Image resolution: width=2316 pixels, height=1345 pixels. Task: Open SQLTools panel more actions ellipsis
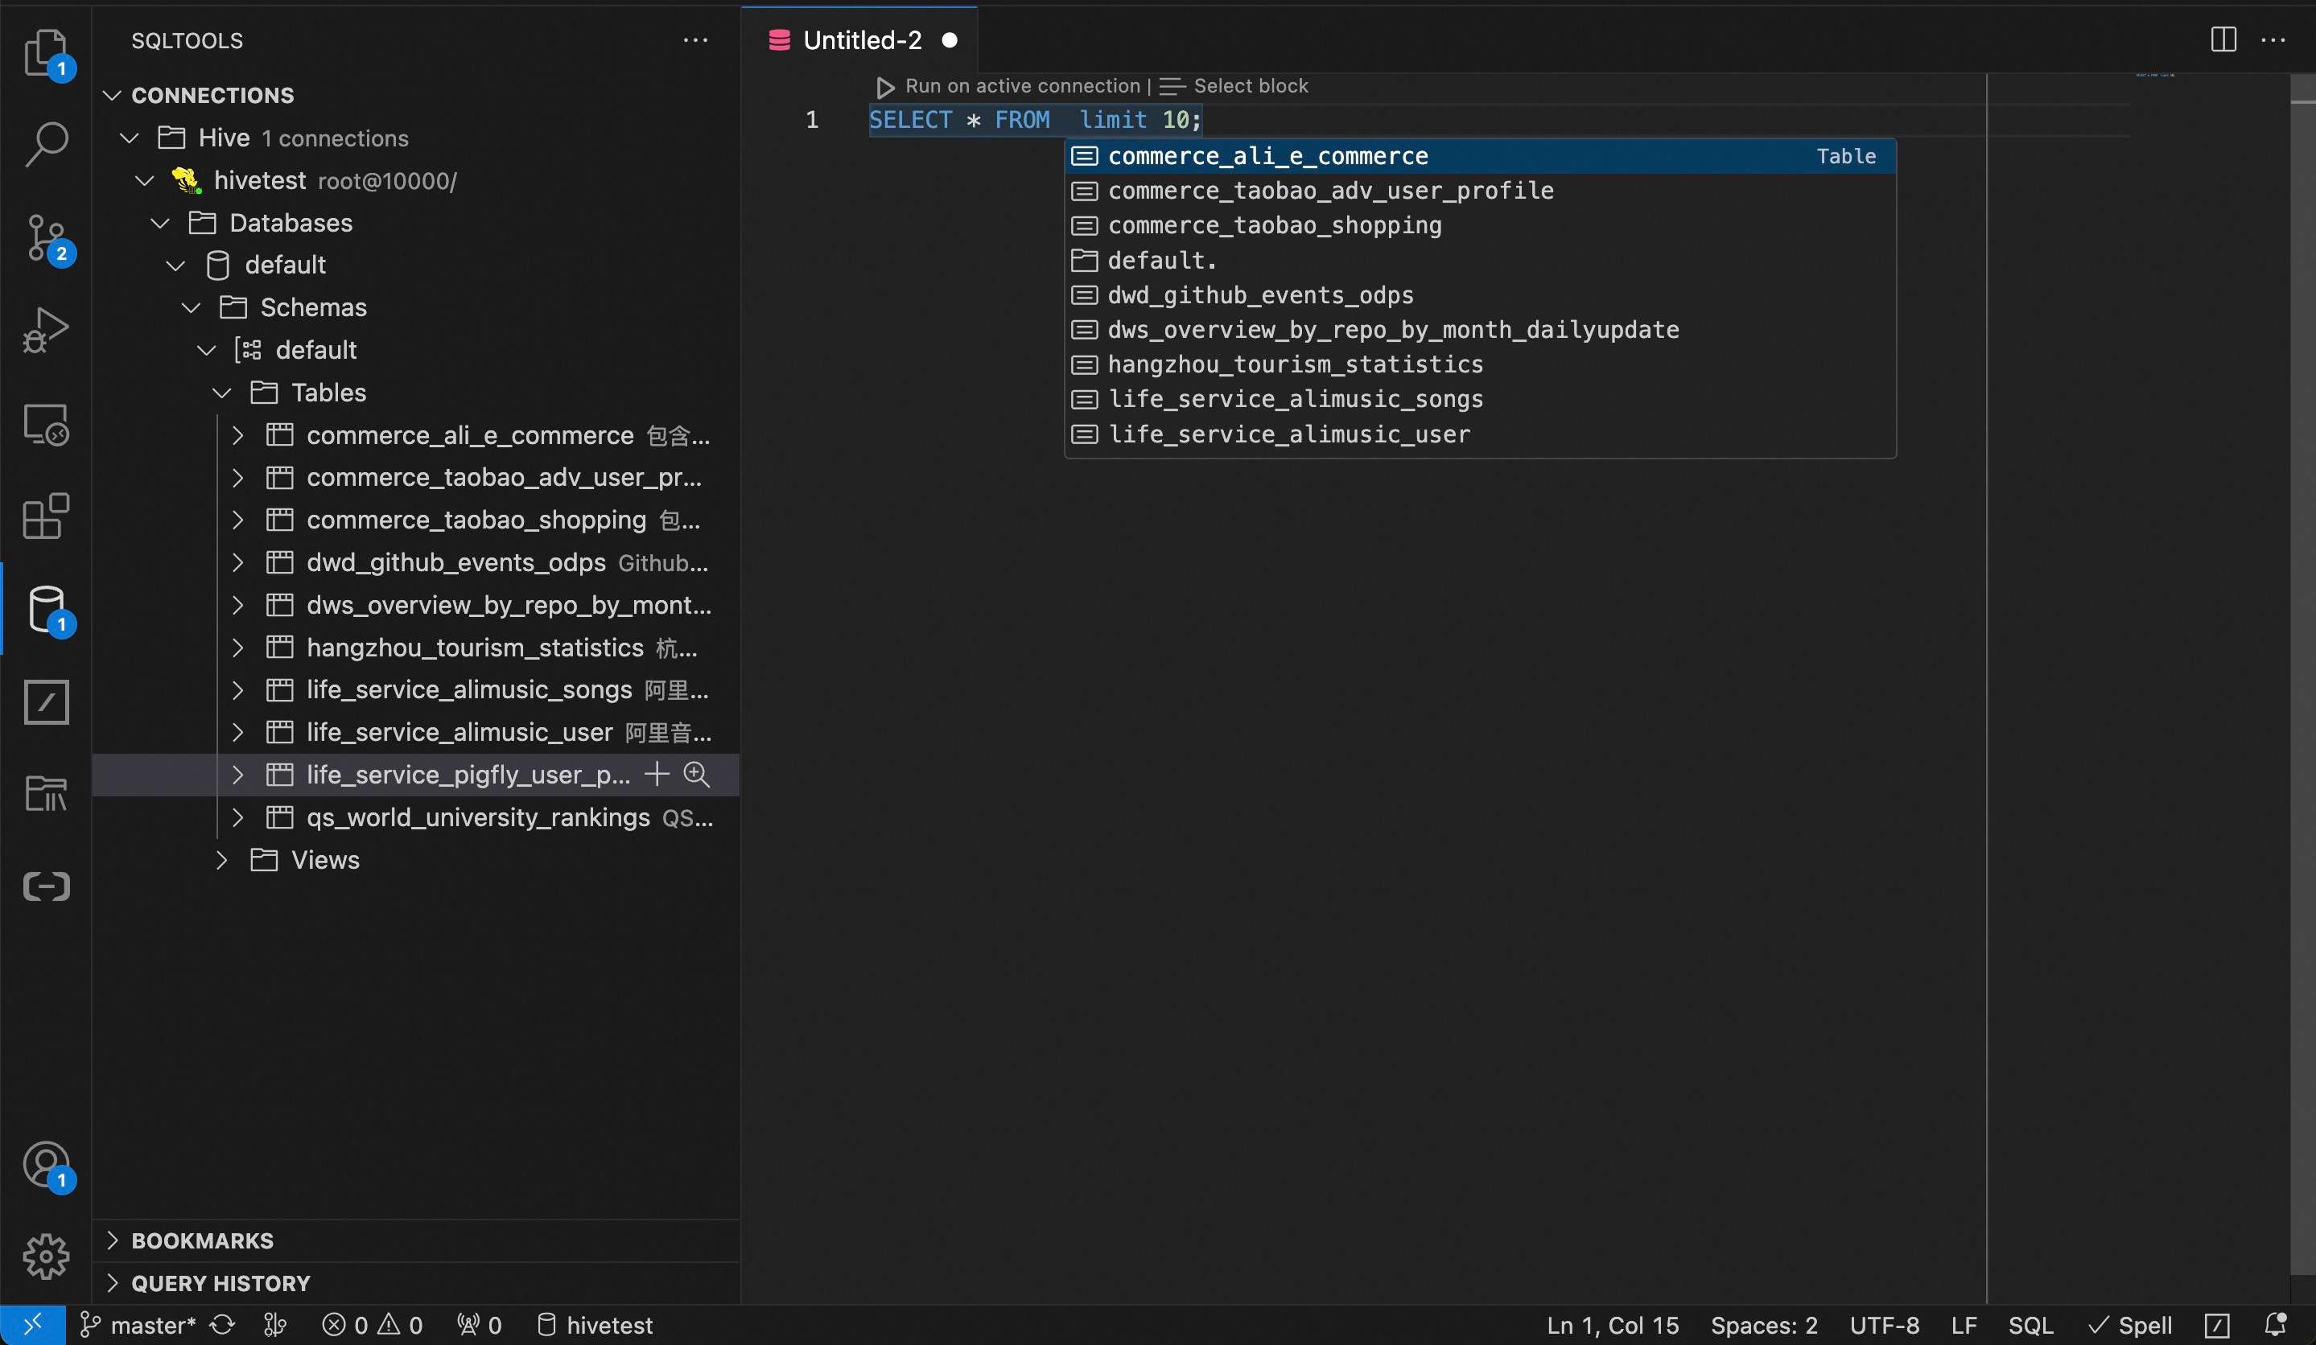point(694,39)
